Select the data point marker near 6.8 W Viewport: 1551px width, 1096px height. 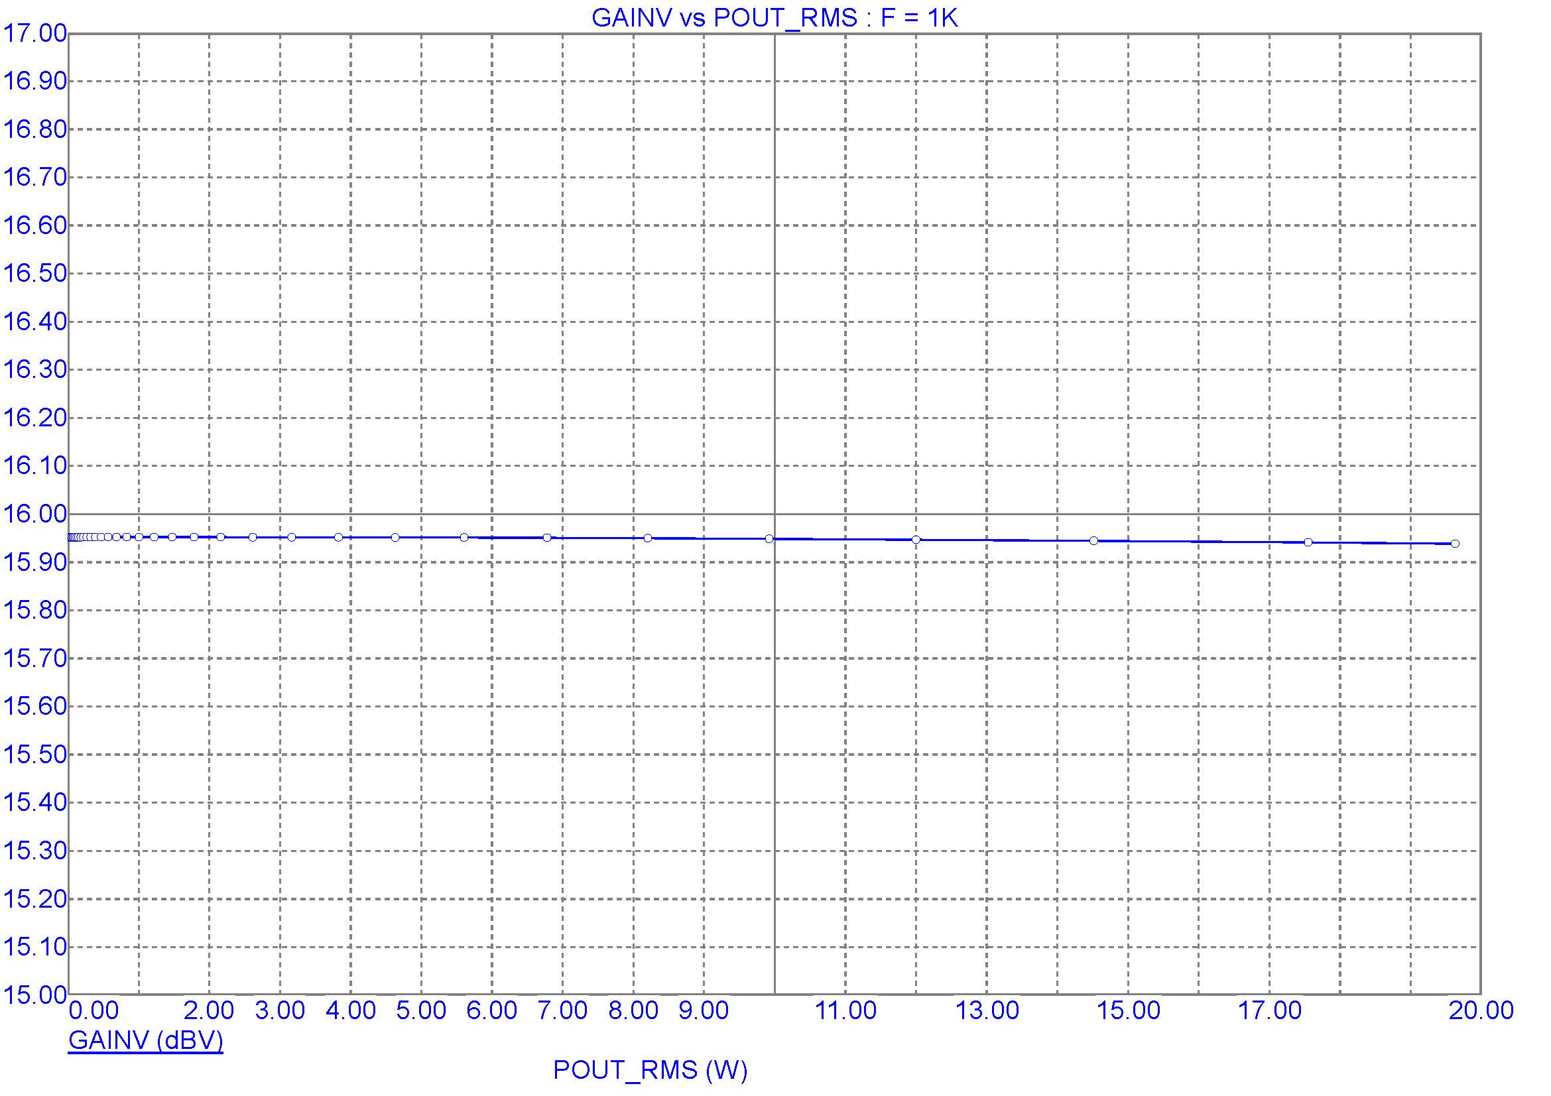click(547, 538)
